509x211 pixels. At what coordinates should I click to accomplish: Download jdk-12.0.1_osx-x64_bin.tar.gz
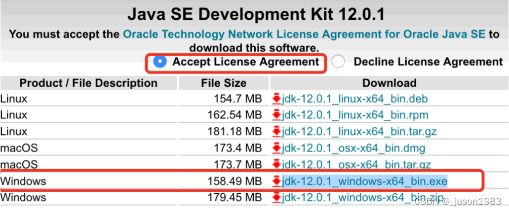[356, 165]
